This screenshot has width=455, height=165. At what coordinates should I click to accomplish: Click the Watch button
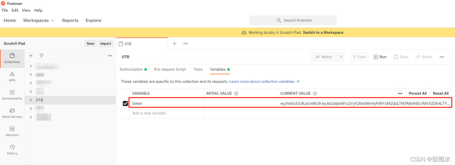click(x=324, y=57)
